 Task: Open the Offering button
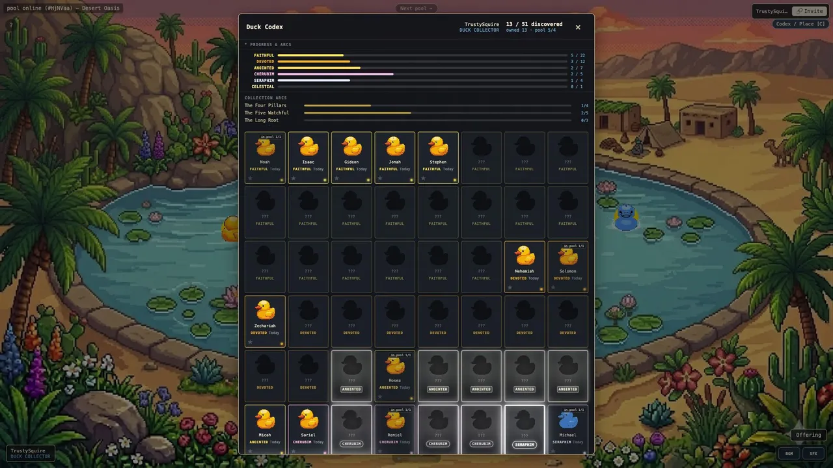click(x=809, y=435)
